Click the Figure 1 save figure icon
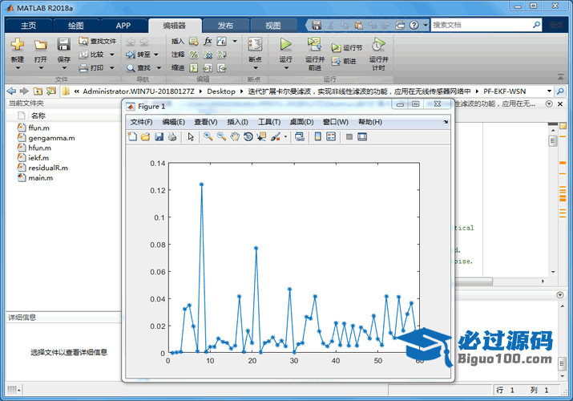This screenshot has height=401, width=573. point(159,136)
